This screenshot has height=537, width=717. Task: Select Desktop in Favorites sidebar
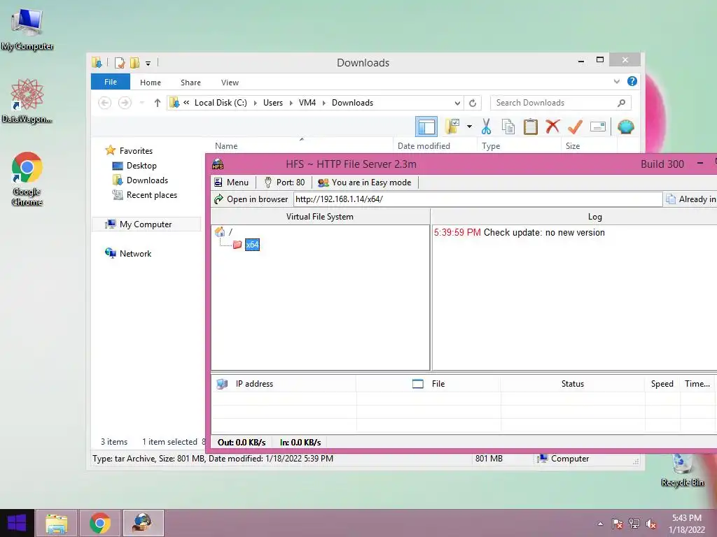click(141, 165)
